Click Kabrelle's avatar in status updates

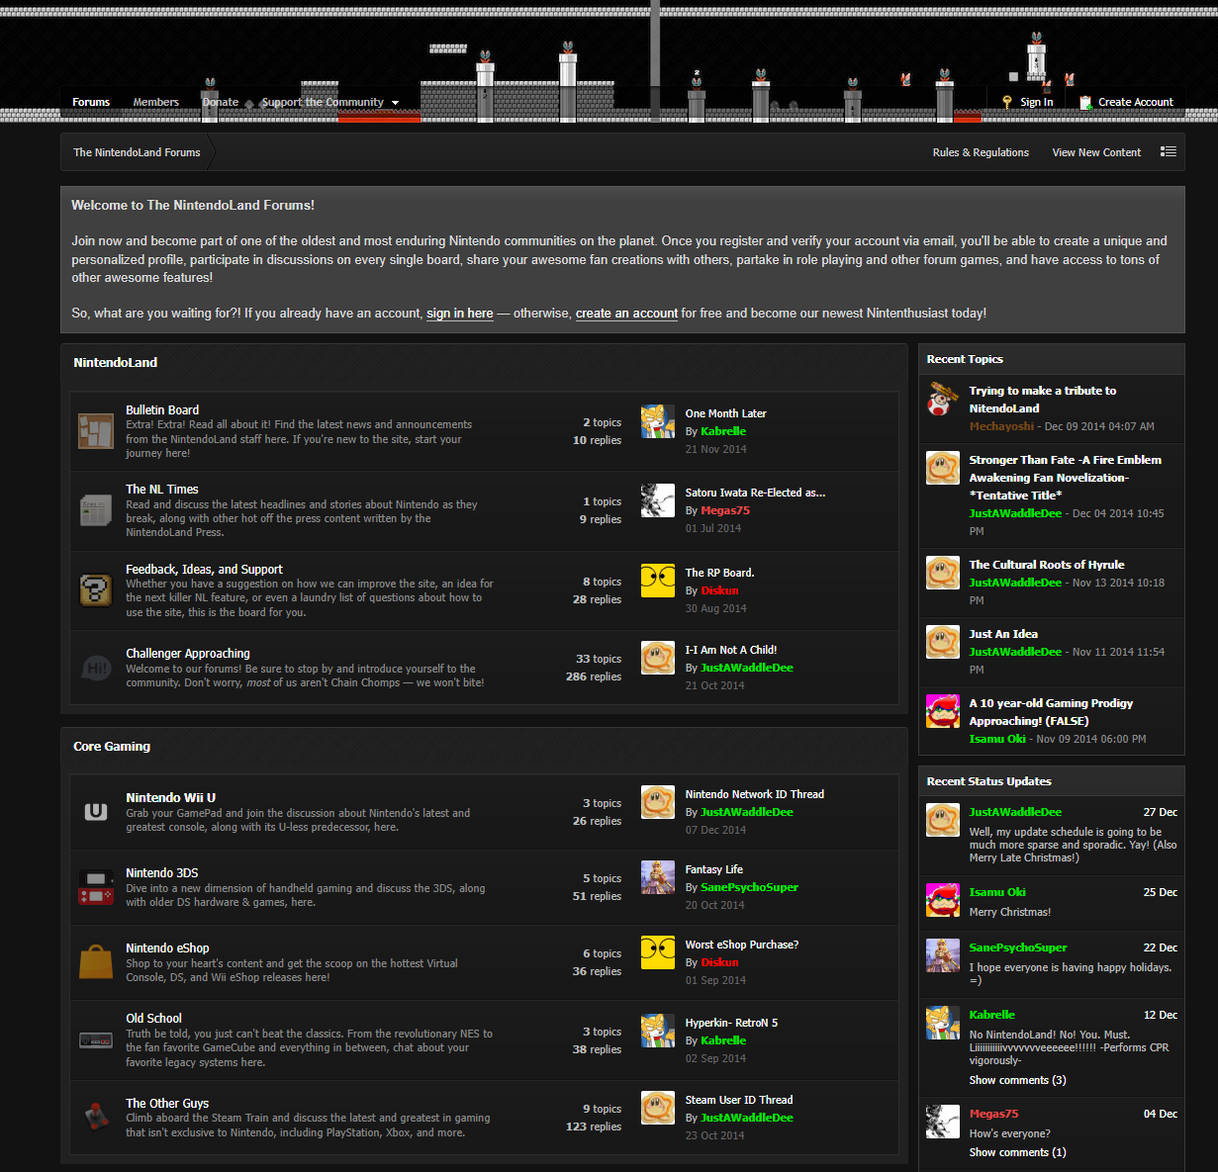[943, 1023]
